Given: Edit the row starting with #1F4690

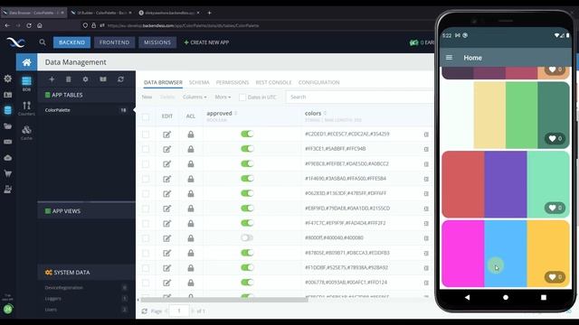Looking at the screenshot, I should coord(166,179).
